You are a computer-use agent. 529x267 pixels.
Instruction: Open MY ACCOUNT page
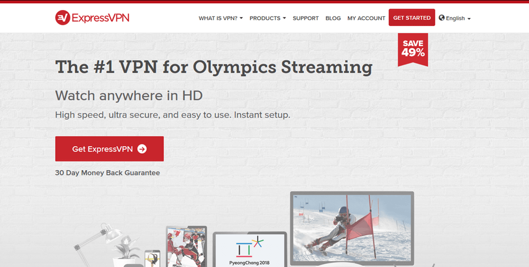click(x=367, y=18)
